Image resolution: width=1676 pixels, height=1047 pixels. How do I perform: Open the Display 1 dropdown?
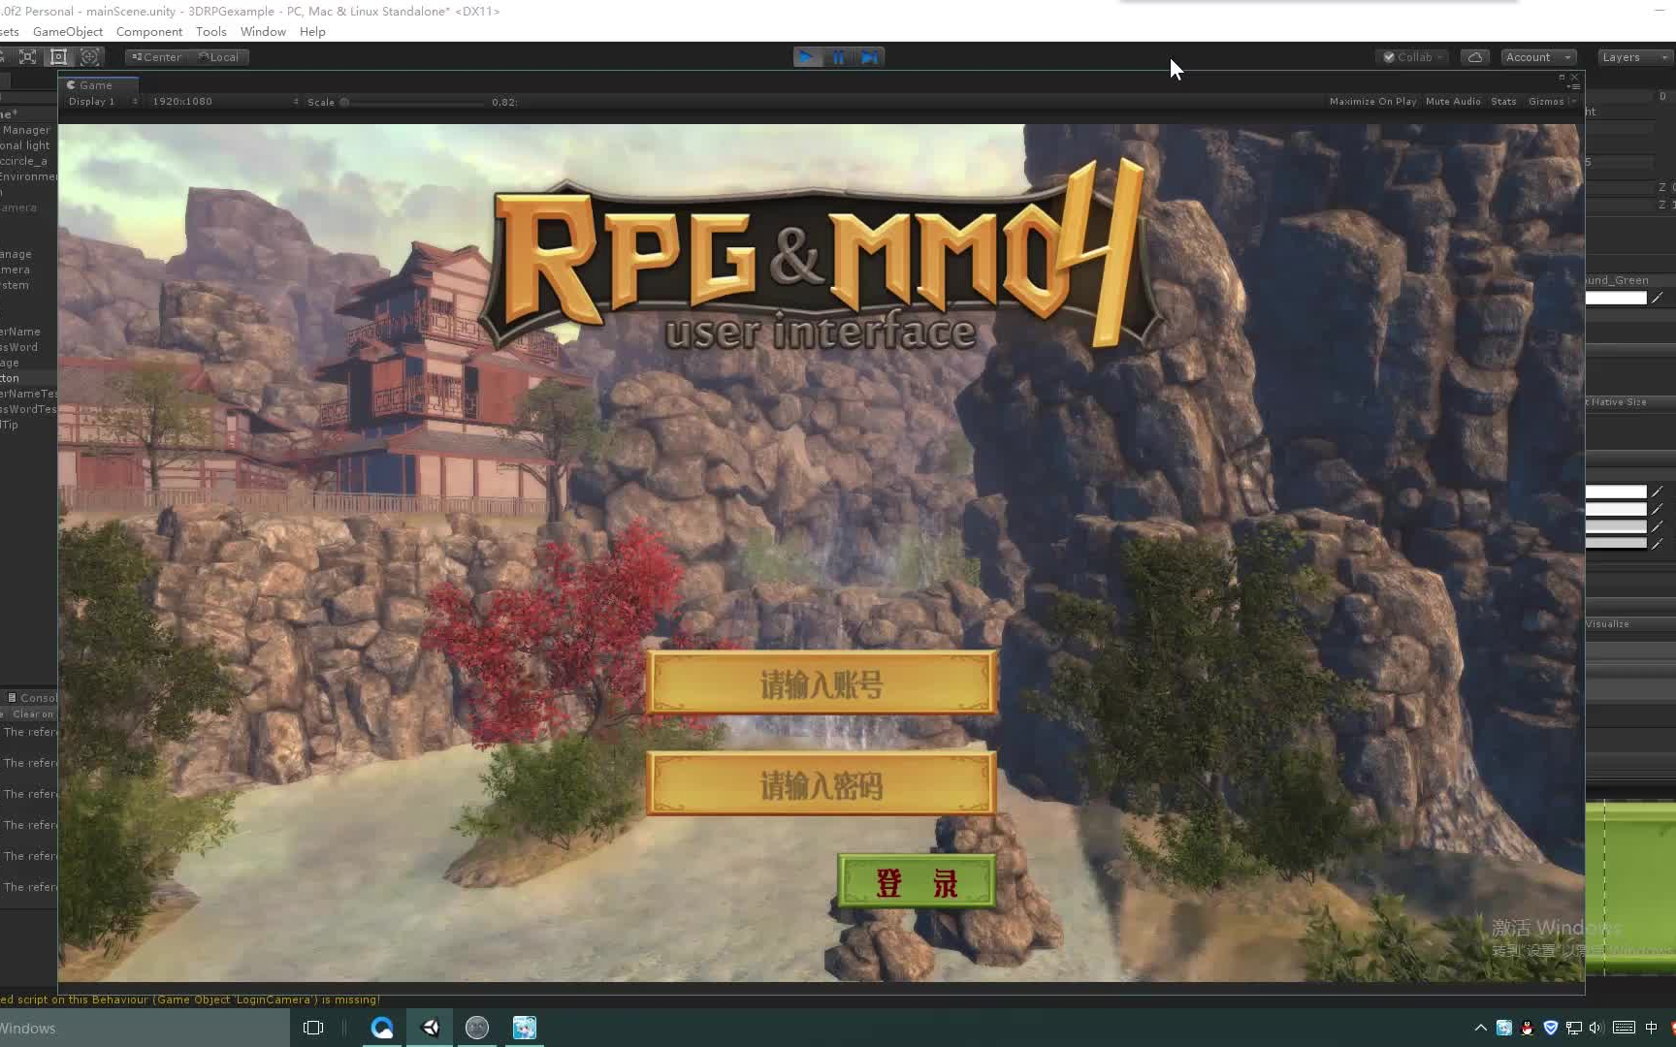click(103, 101)
